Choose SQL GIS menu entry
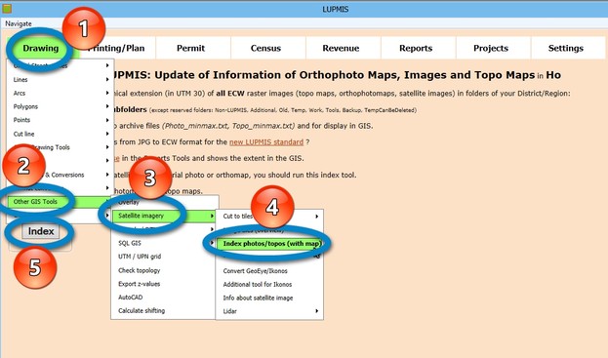 [130, 243]
